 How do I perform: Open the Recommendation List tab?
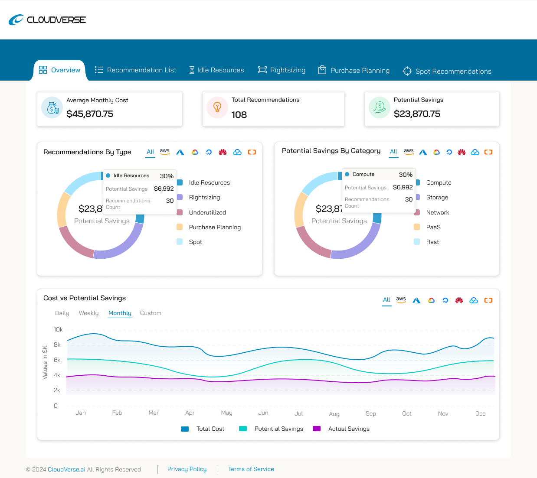click(x=135, y=70)
